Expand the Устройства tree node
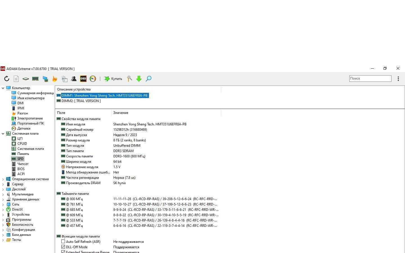This screenshot has height=253, width=405. click(x=3, y=214)
